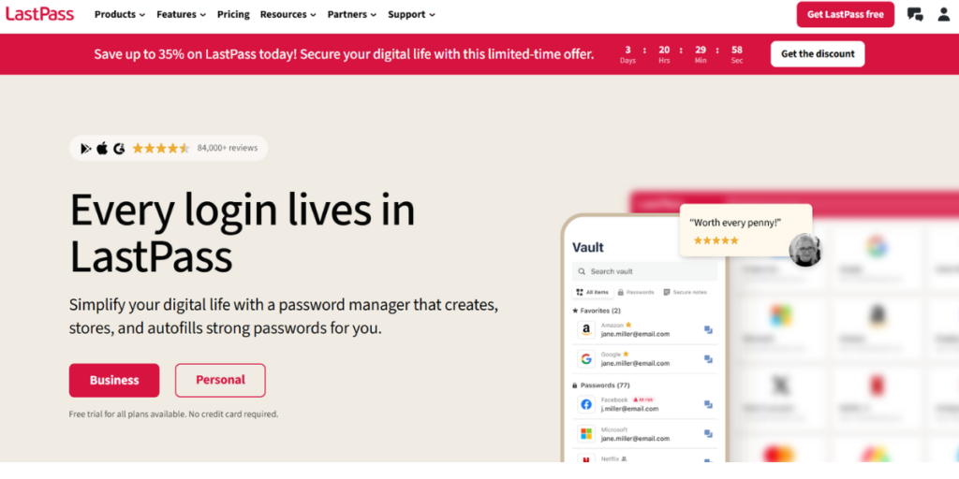Open the Pricing page
Viewport: 959px width, 479px height.
coord(233,15)
